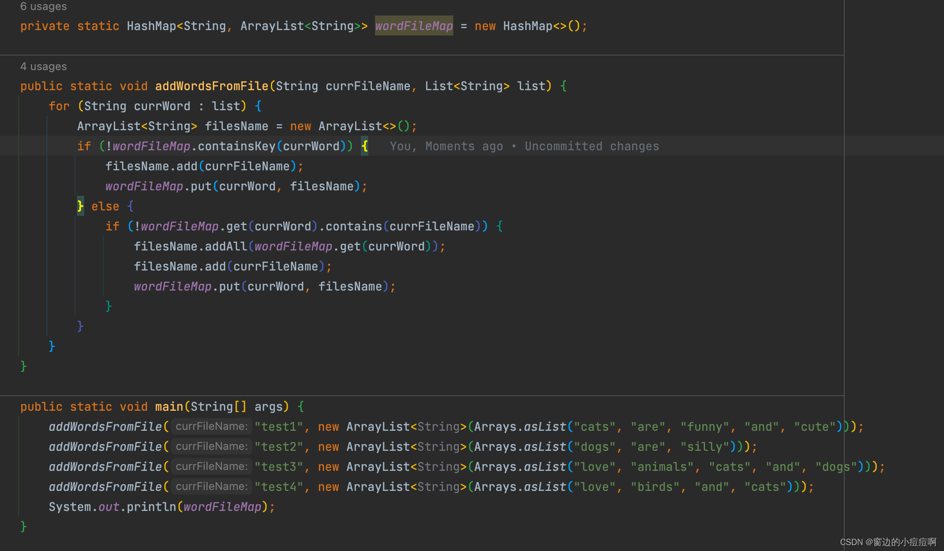Click the highlighted yellow brace after containsKey condition
Screen dimensions: 944x551
tap(365, 146)
